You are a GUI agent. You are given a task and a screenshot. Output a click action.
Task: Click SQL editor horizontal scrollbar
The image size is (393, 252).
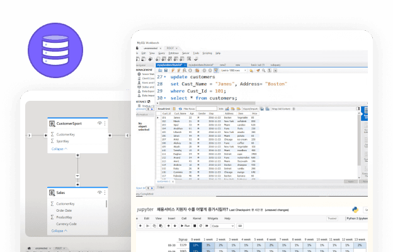point(207,103)
